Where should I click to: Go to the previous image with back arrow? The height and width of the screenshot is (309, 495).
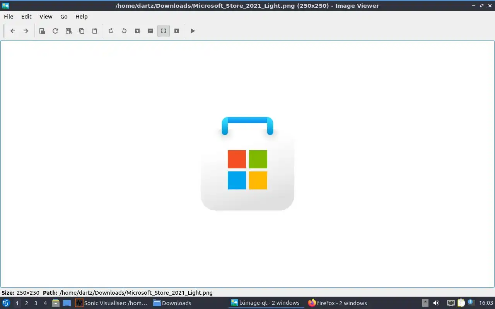(x=13, y=31)
